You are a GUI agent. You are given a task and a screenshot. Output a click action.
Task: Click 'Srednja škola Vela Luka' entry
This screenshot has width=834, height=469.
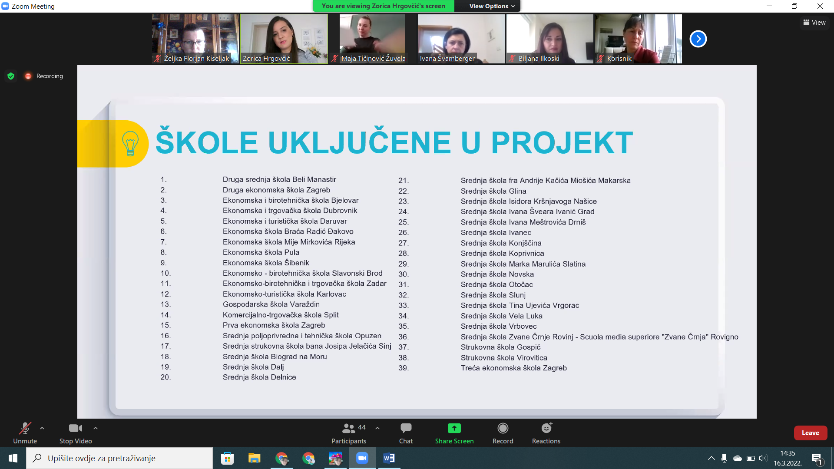501,316
